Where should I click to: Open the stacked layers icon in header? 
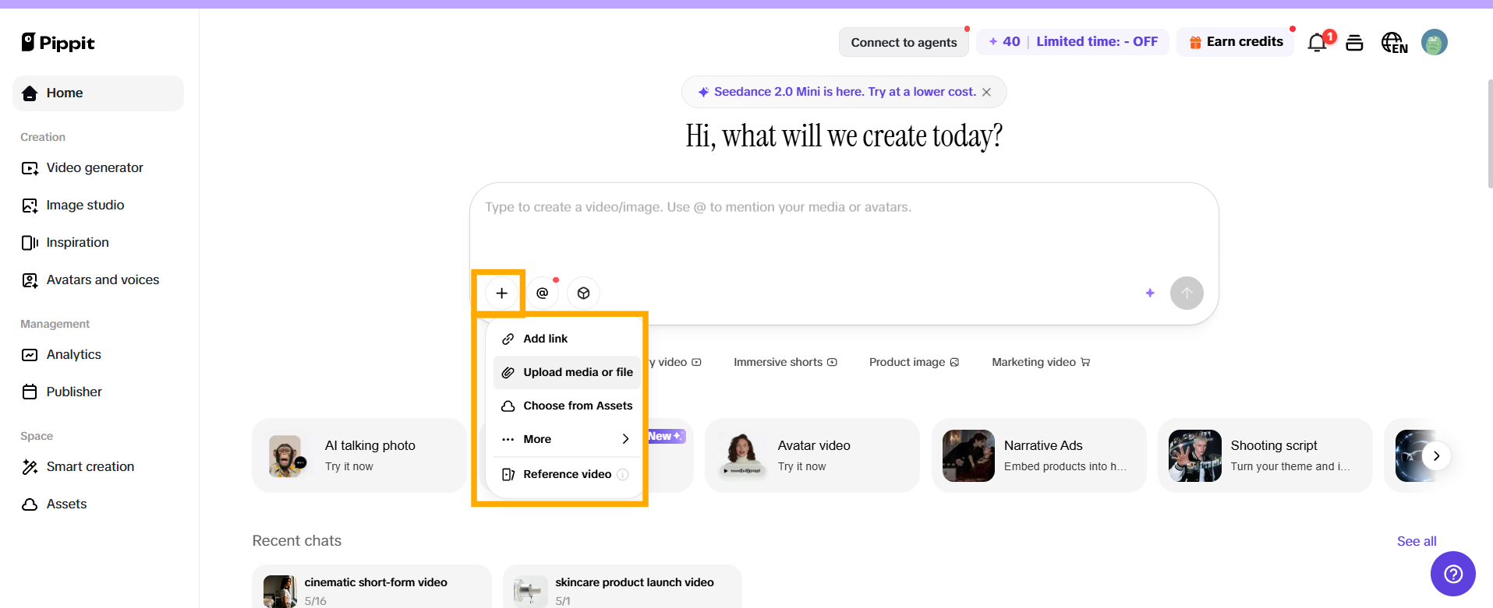[x=1355, y=43]
